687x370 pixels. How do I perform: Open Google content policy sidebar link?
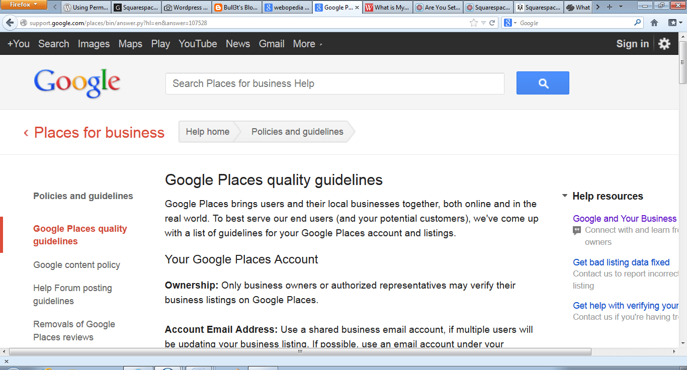tap(76, 265)
